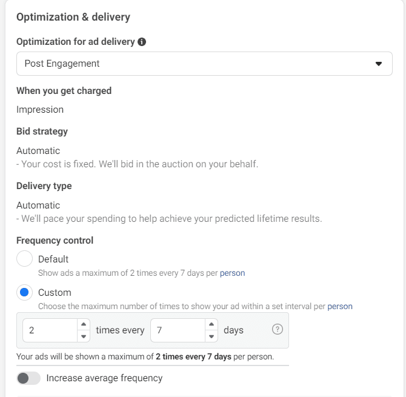The width and height of the screenshot is (406, 397).
Task: Click the When you get charged label
Action: pos(64,91)
